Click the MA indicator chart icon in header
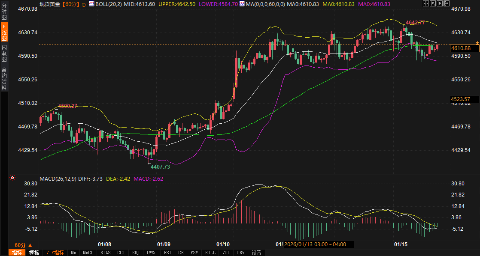 pos(243,4)
